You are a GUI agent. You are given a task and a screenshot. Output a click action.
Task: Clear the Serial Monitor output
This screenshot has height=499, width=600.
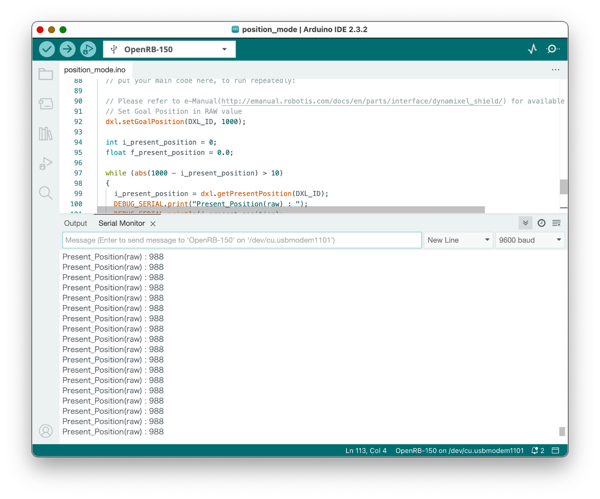pos(557,223)
